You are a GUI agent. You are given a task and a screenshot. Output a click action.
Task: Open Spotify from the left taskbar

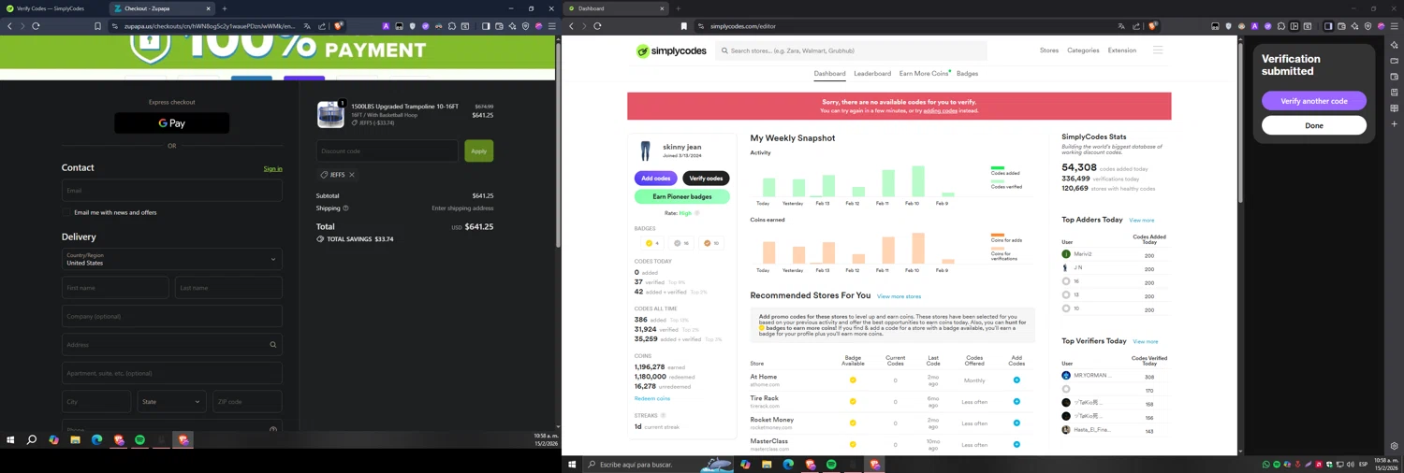(x=139, y=439)
